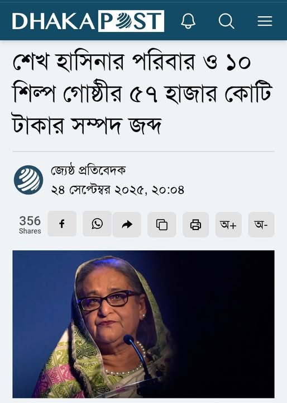The image size is (287, 403).
Task: Click the forward share arrow icon
Action: pyautogui.click(x=127, y=224)
